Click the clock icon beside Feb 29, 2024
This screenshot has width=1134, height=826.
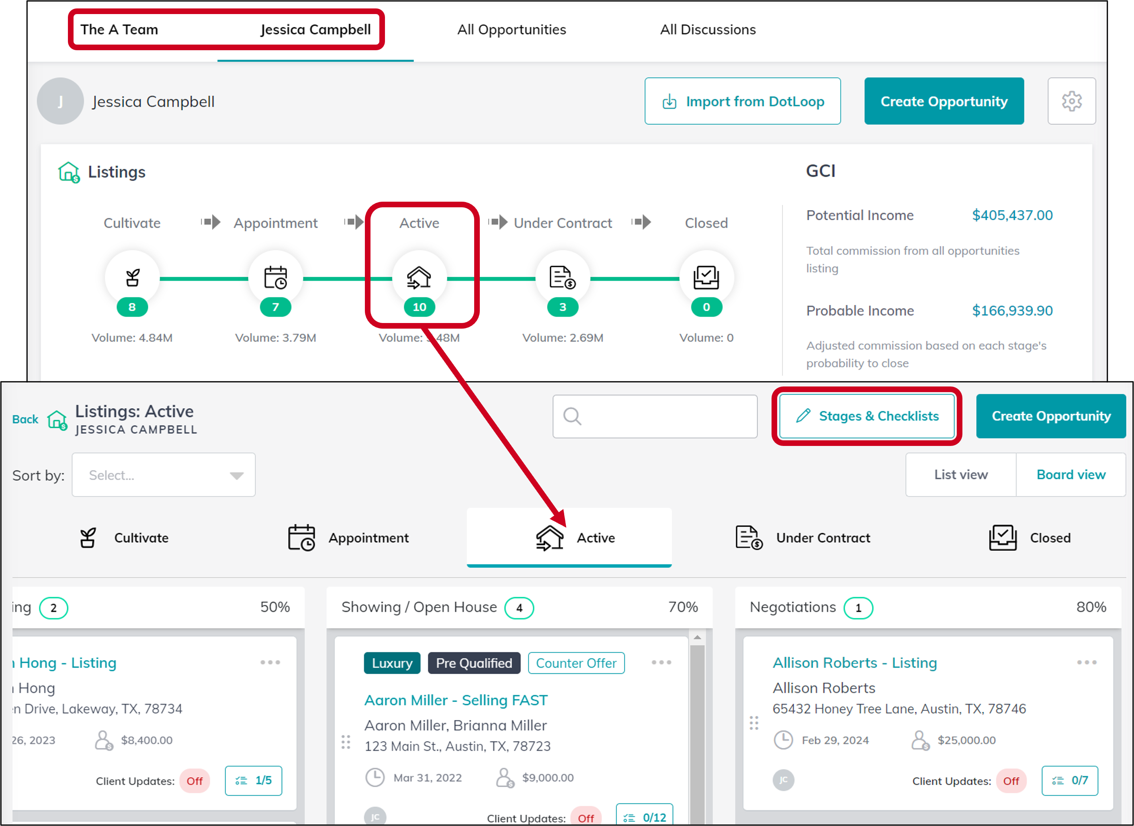coord(783,740)
